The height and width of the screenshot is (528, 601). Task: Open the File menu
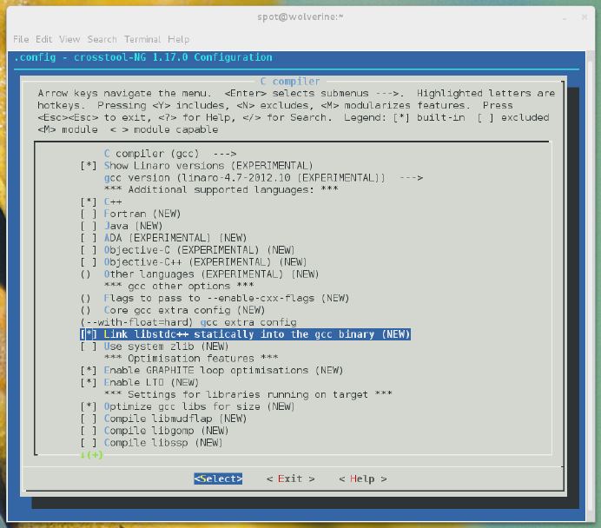[21, 39]
